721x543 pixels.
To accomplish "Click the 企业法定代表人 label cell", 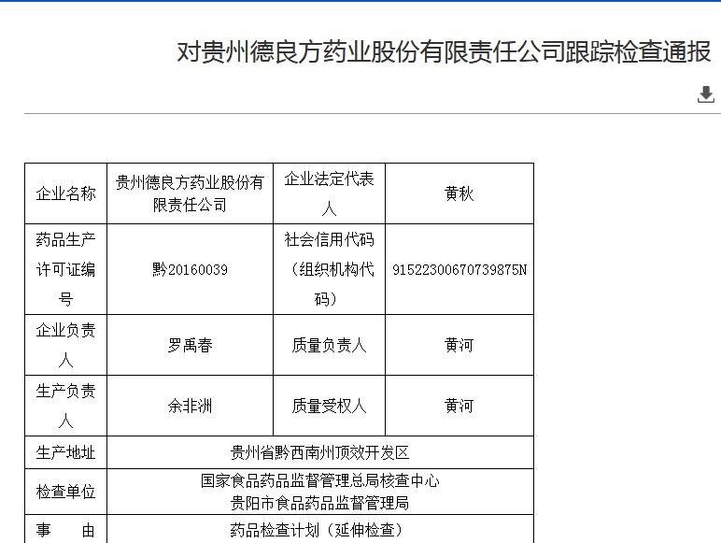I will pyautogui.click(x=330, y=193).
